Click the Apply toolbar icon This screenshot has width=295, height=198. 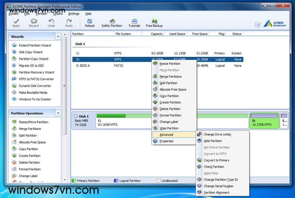pyautogui.click(x=16, y=23)
